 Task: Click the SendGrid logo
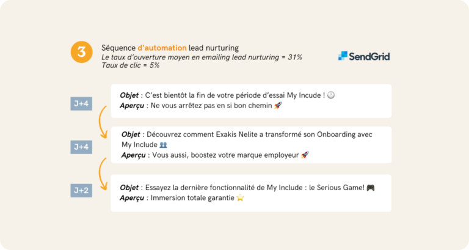pos(364,56)
